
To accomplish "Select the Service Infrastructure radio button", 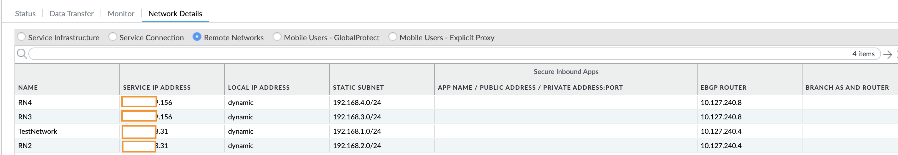I will 22,37.
